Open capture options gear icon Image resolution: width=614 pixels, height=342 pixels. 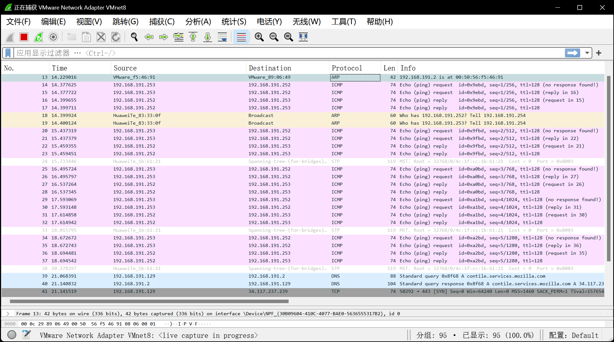click(x=53, y=37)
